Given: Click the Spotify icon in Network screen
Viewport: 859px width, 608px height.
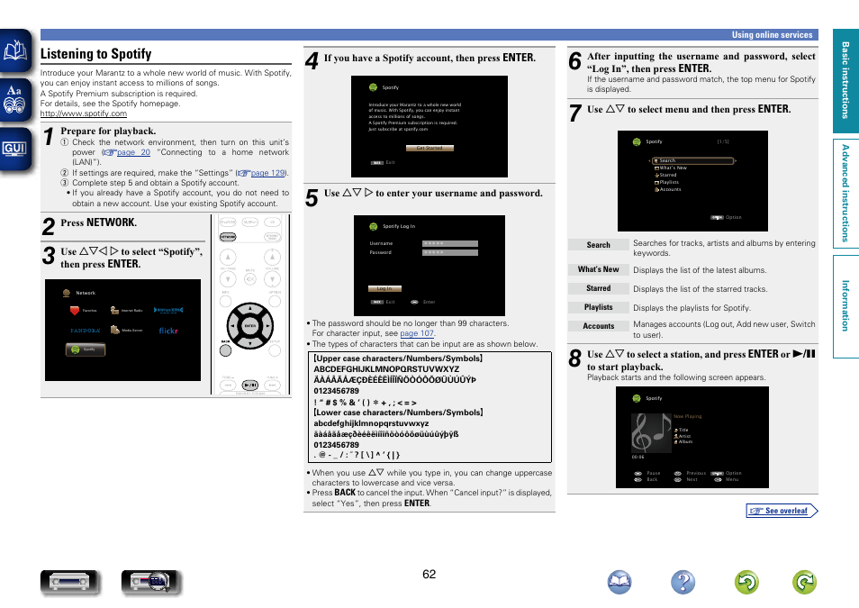Looking at the screenshot, I should [86, 349].
